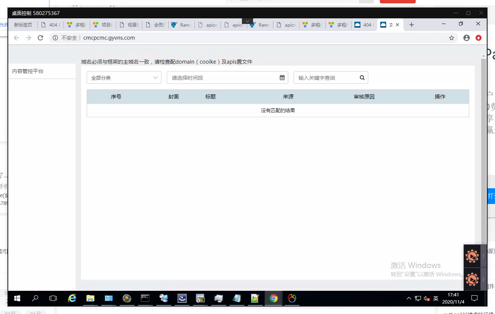Screen dimensions: 495x314
Task: Show hidden system tray icons chevron
Action: click(x=409, y=299)
